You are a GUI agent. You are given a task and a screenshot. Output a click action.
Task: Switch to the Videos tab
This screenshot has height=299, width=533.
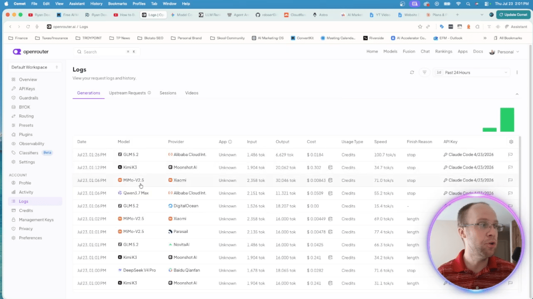coord(192,93)
